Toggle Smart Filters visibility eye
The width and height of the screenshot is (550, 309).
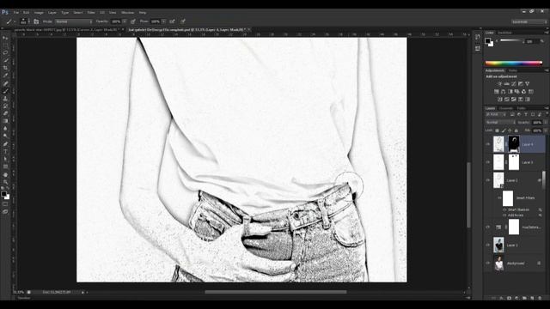point(498,198)
